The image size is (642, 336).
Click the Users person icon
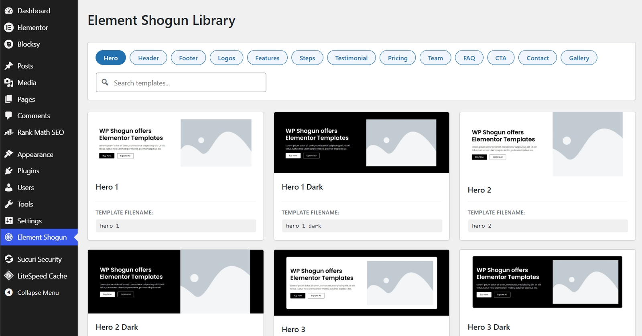click(9, 187)
